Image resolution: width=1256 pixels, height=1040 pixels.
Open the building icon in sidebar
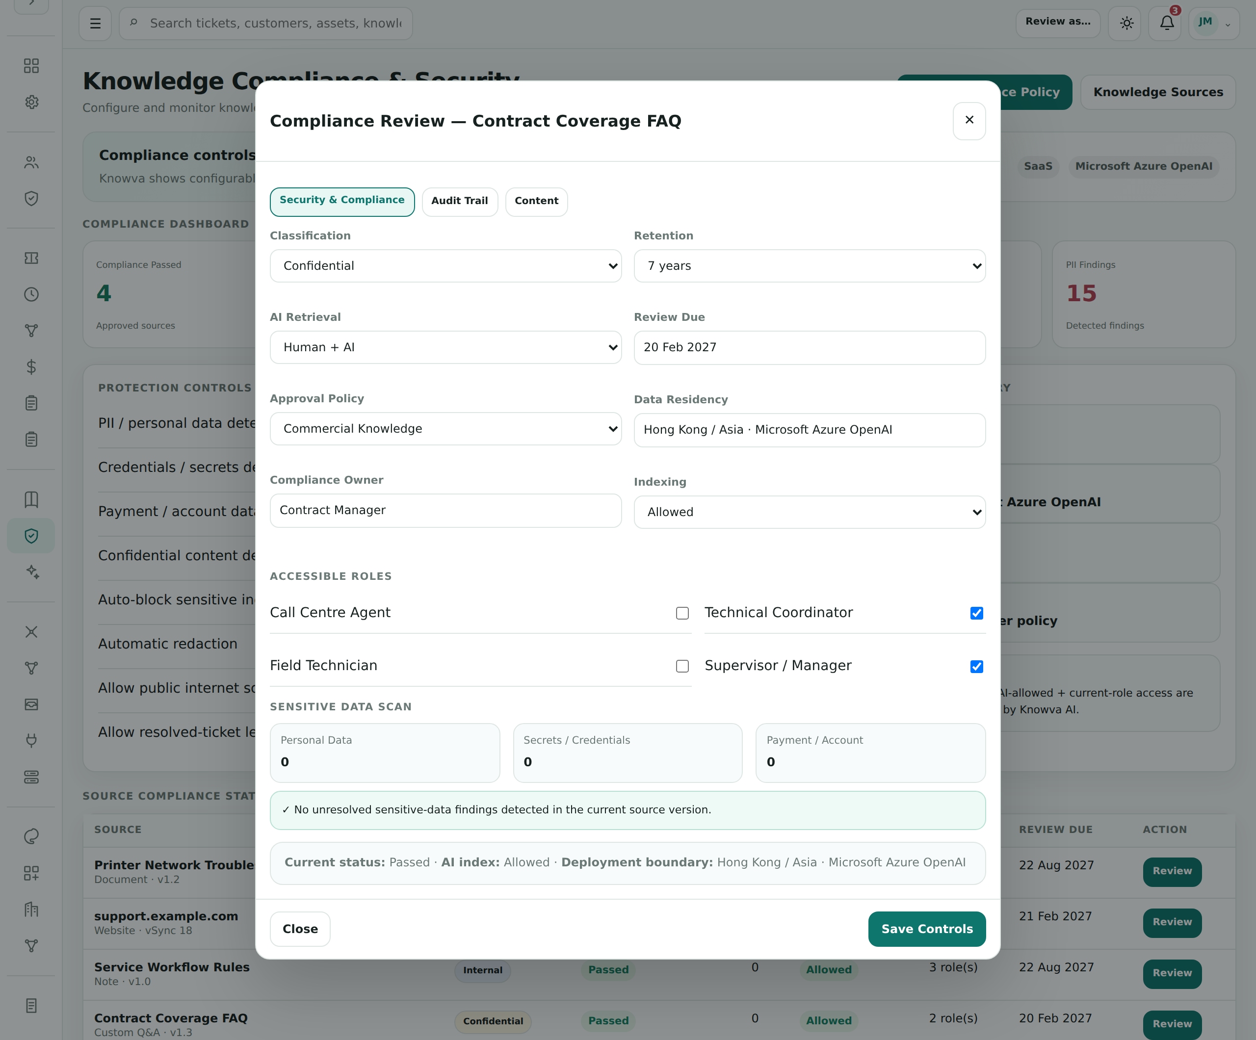(31, 910)
